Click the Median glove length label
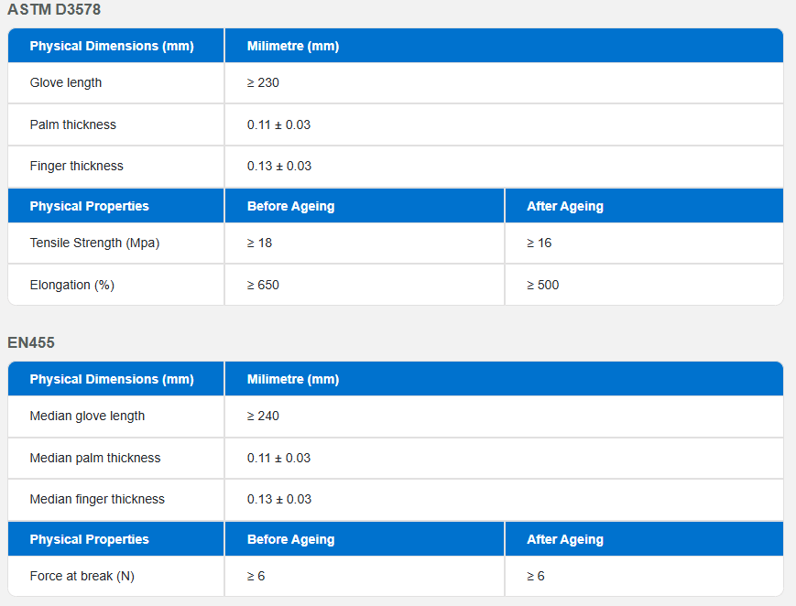Viewport: 796px width, 606px height. tap(87, 417)
